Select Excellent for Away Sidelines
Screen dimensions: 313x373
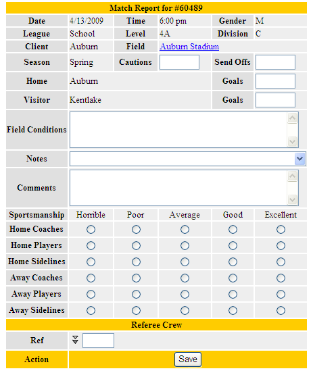(281, 310)
